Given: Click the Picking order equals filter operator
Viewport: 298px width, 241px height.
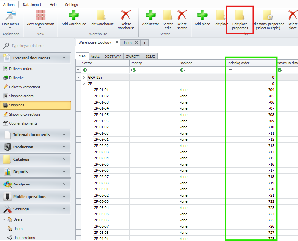Looking at the screenshot, I should pyautogui.click(x=231, y=70).
